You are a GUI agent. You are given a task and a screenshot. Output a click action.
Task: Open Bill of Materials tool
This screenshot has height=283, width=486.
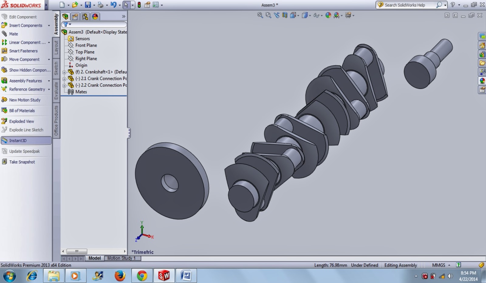tap(18, 111)
